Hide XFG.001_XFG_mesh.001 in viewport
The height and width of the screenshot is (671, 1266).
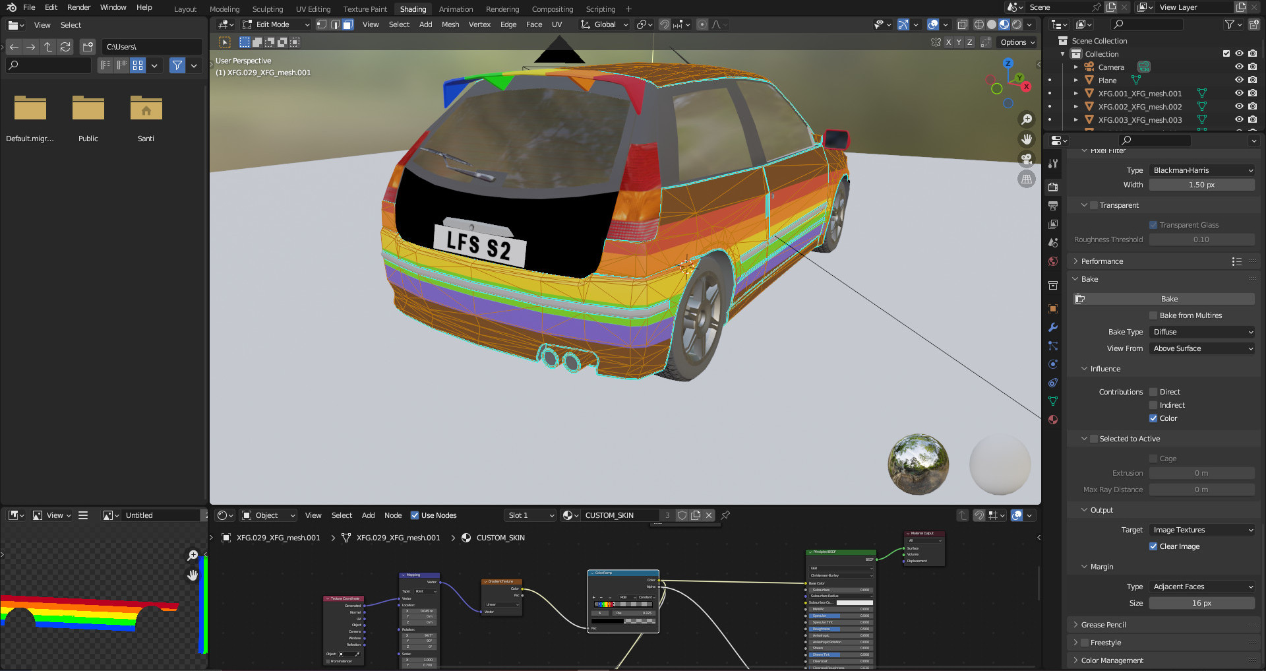(1239, 93)
